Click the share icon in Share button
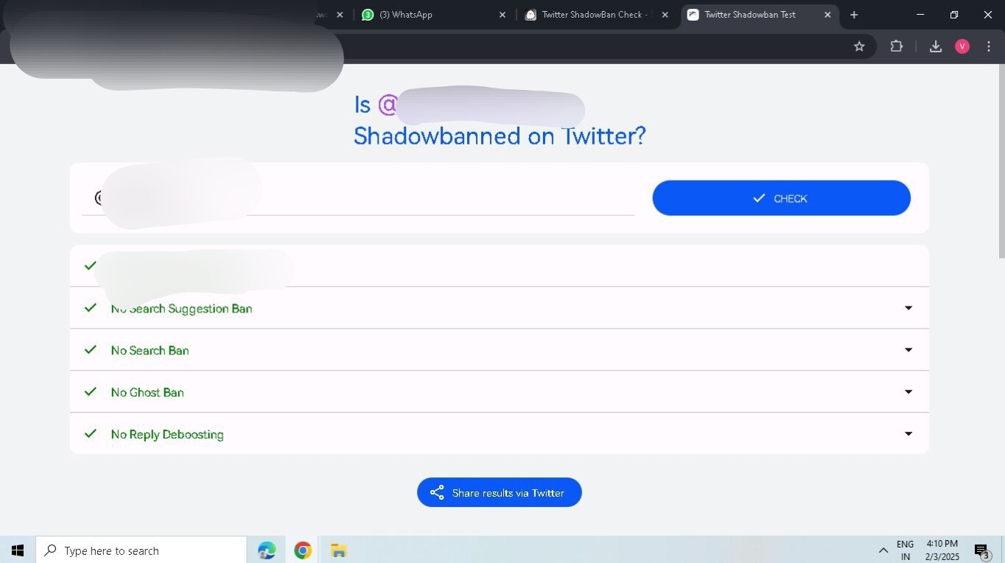The width and height of the screenshot is (1005, 563). pyautogui.click(x=437, y=492)
